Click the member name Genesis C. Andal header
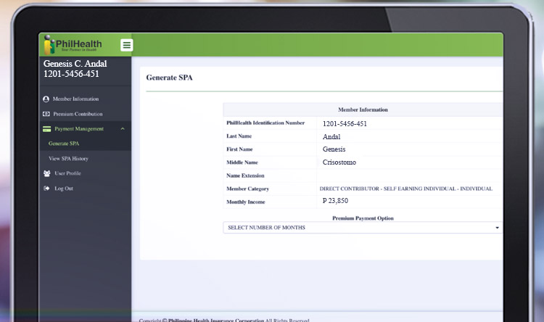The image size is (544, 322). tap(75, 64)
